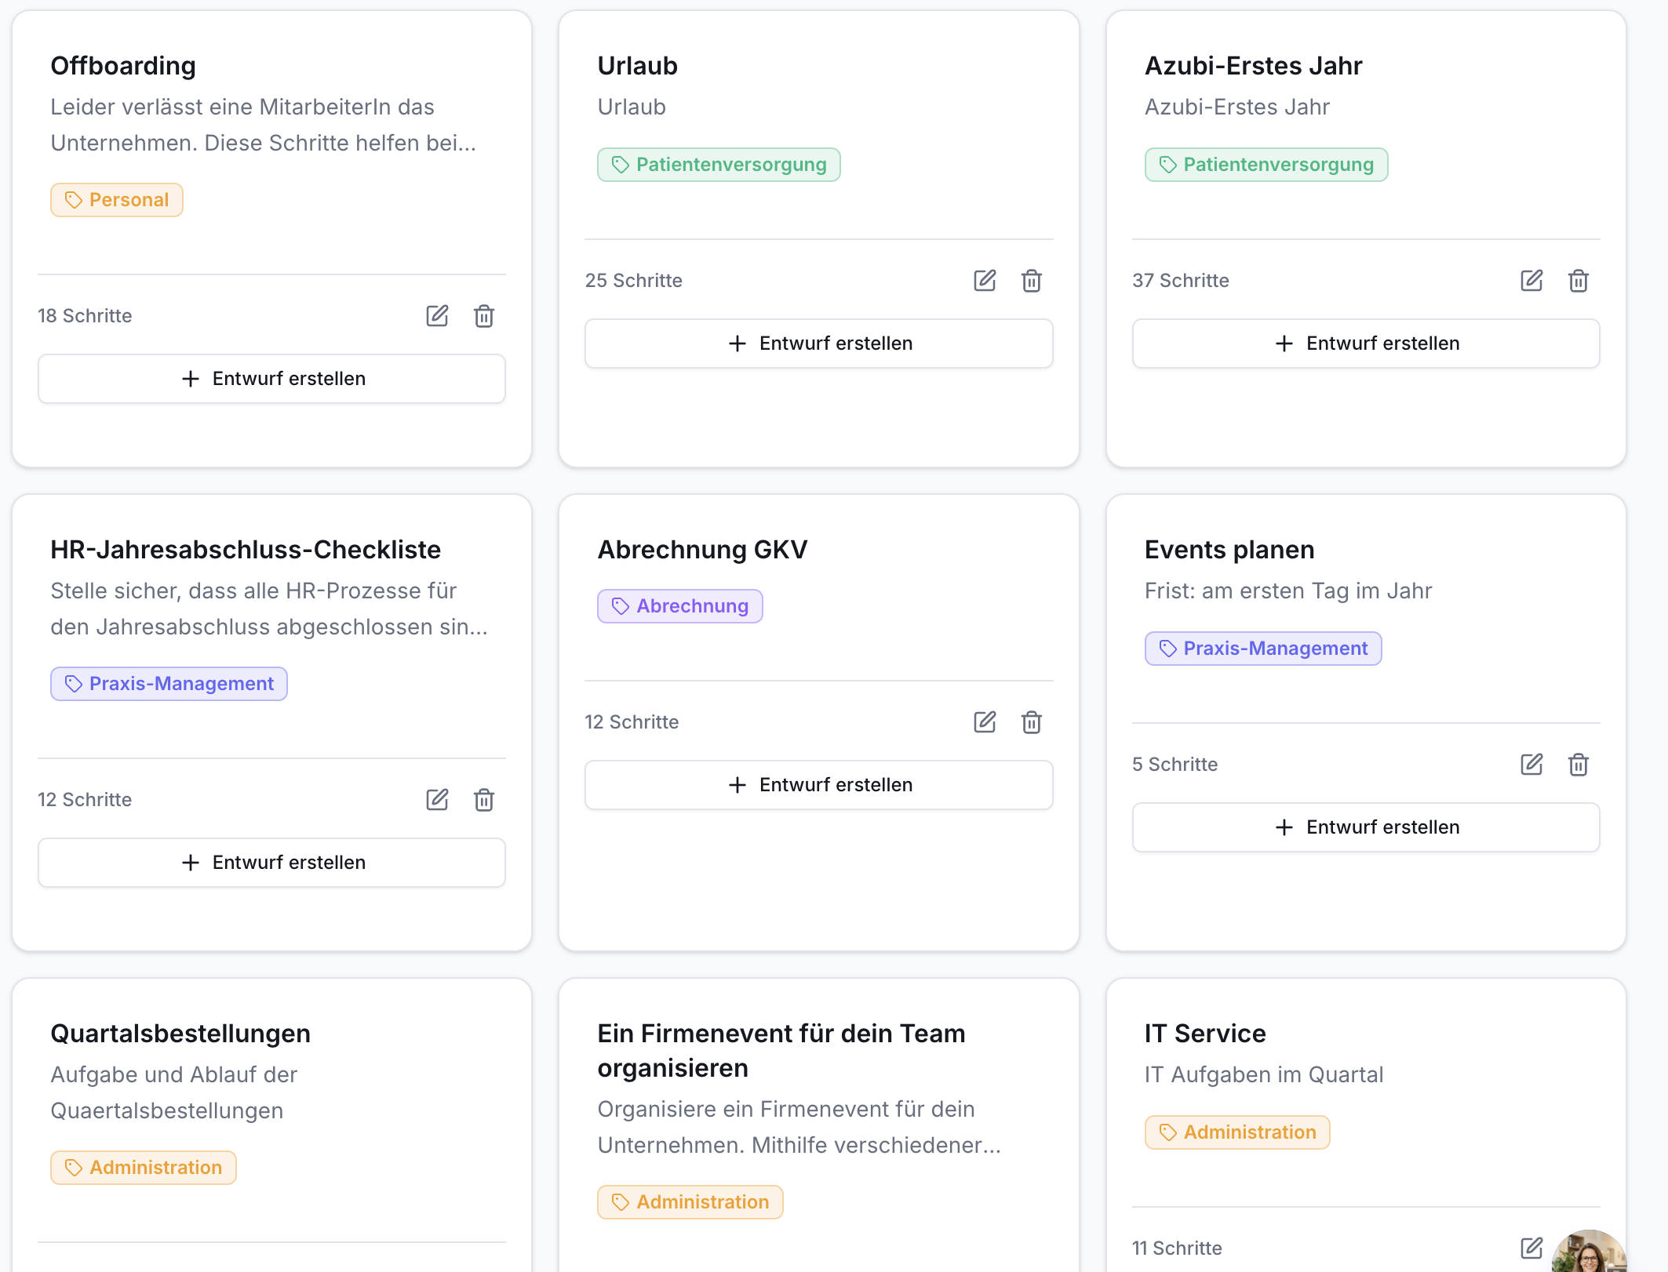Delete the Offboarding template
Viewport: 1668px width, 1272px height.
[484, 316]
